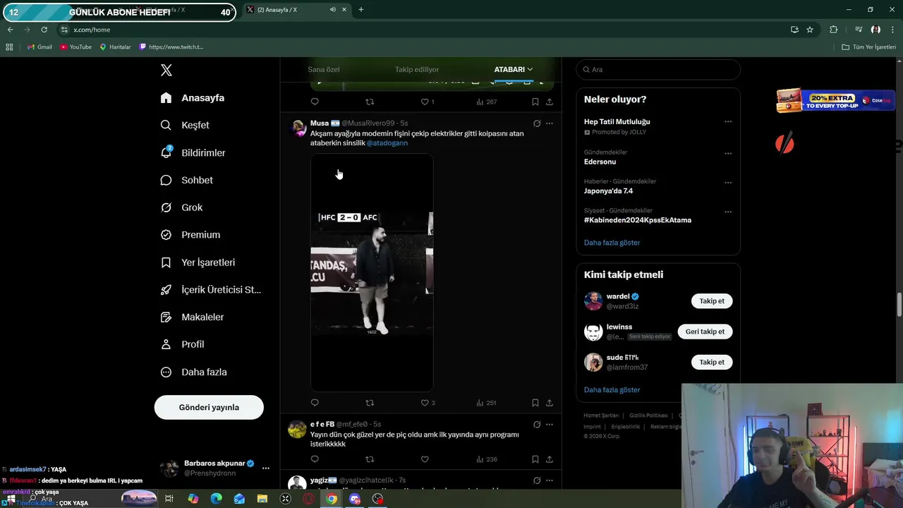Play the HFC 2-0 AFC video
The image size is (903, 508).
click(x=372, y=272)
